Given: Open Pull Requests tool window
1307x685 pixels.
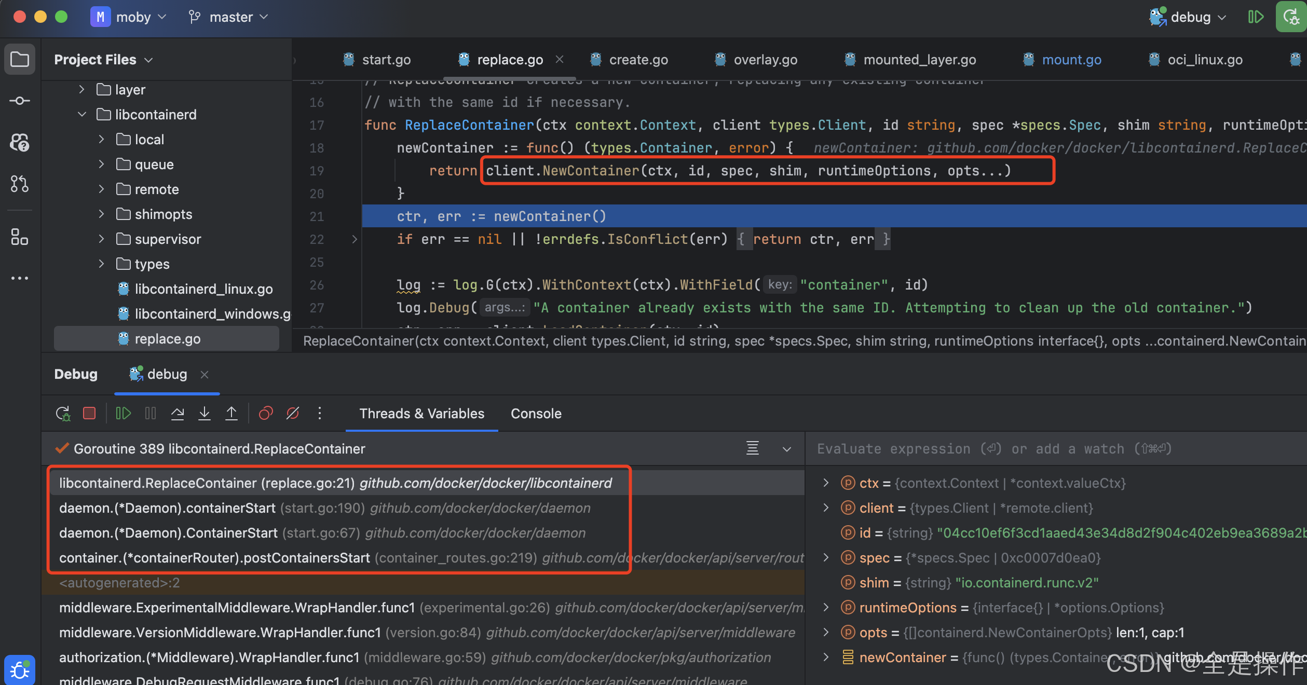Looking at the screenshot, I should click(20, 184).
